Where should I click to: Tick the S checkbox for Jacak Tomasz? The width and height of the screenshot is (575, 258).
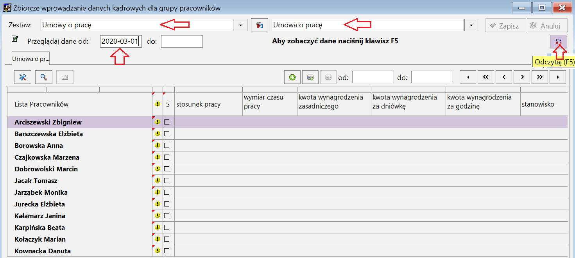167,181
